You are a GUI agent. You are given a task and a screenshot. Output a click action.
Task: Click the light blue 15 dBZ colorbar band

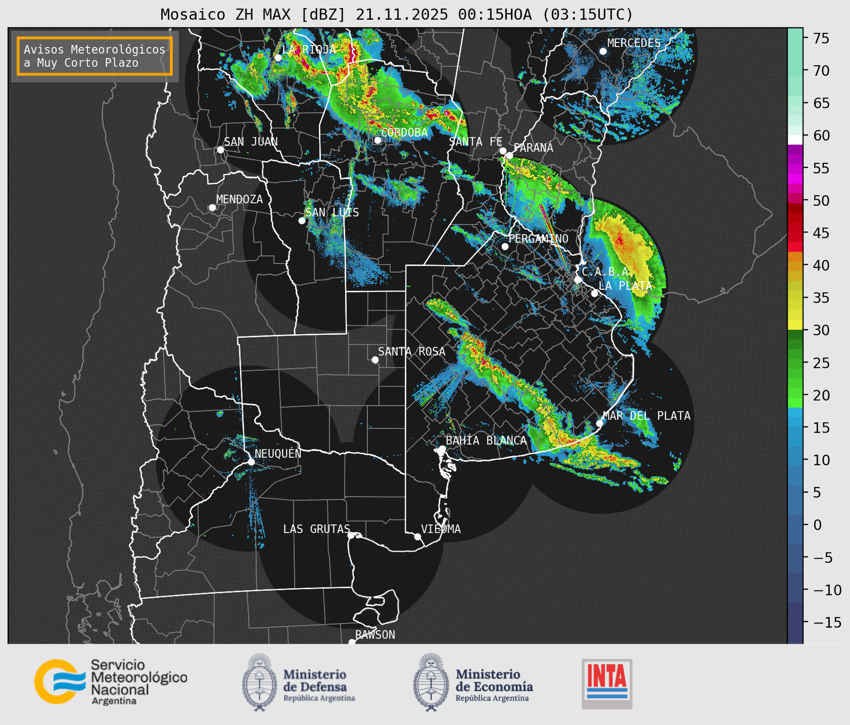click(x=795, y=422)
